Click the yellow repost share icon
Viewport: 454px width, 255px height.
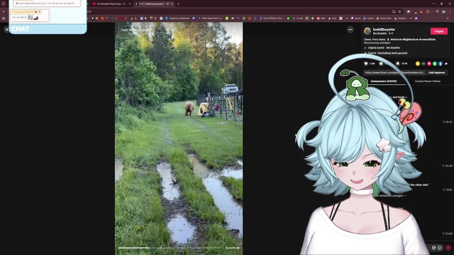coord(417,64)
